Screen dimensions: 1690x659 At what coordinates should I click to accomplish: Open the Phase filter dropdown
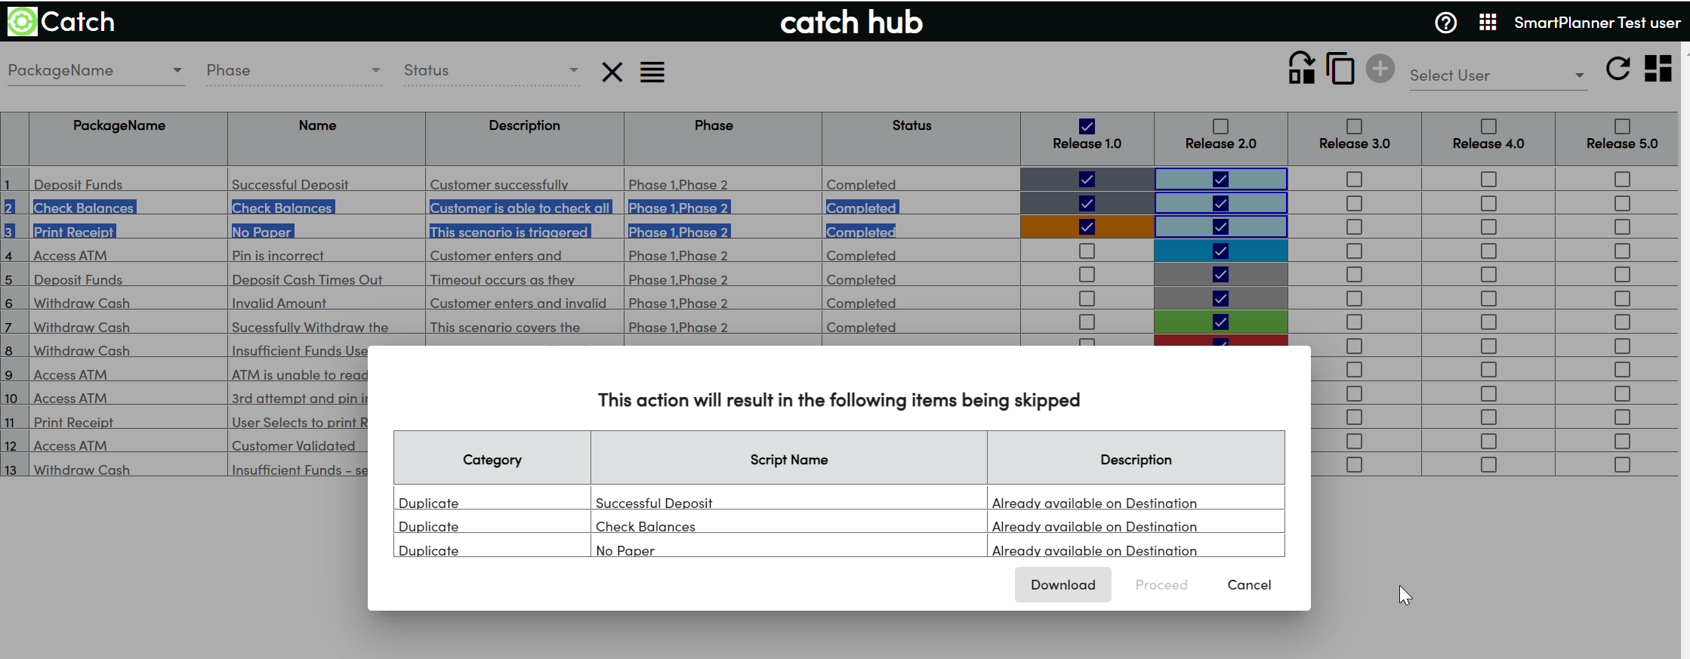pyautogui.click(x=375, y=70)
